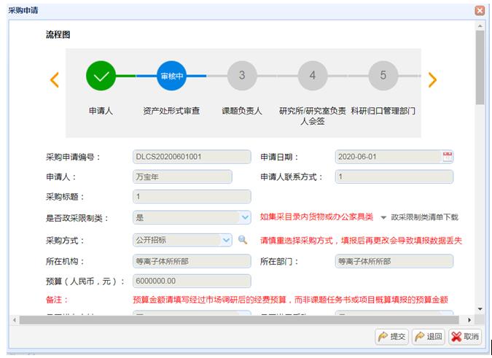Open calendar picker for 申请日期
Viewport: 492px width, 358px height.
click(x=448, y=157)
